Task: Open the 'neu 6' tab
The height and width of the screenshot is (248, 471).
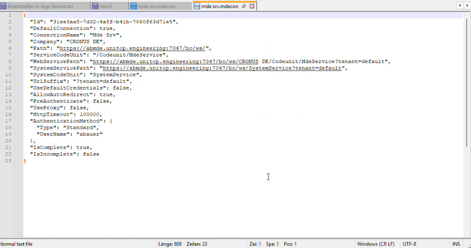Action: [106, 6]
